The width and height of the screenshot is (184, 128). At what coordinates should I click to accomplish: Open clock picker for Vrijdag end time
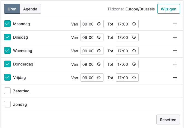tap(134, 78)
